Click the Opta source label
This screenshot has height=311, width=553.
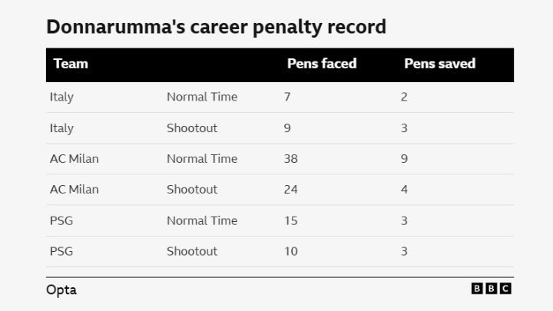61,289
